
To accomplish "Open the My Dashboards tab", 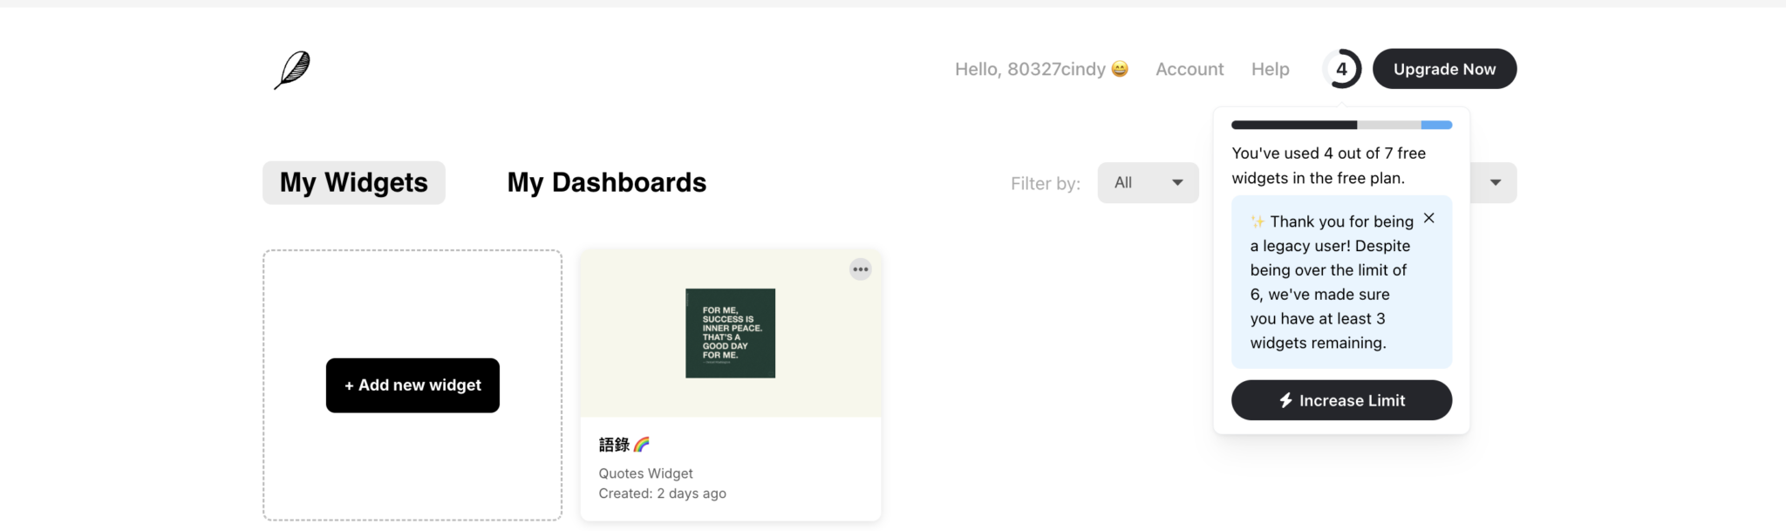I will click(x=606, y=182).
